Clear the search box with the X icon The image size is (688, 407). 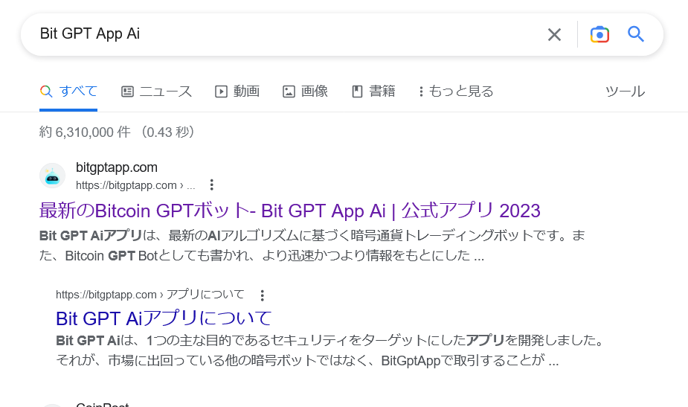[x=554, y=34]
